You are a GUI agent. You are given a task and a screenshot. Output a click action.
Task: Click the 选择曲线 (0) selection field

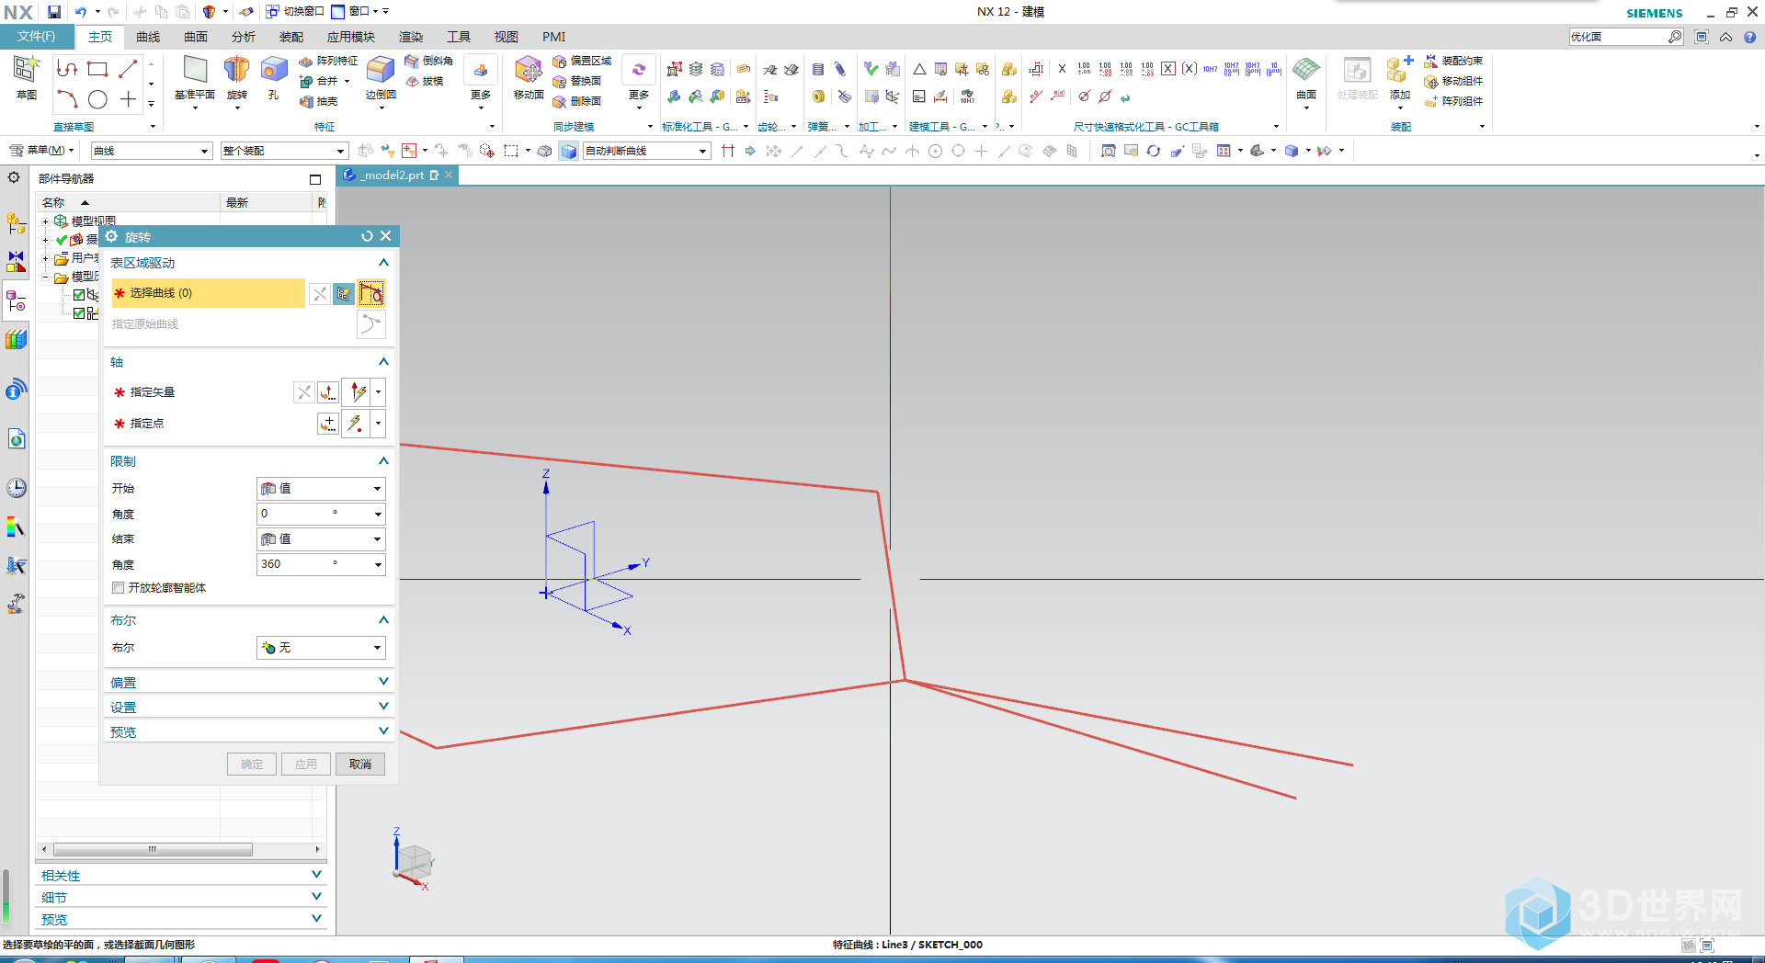click(x=209, y=293)
